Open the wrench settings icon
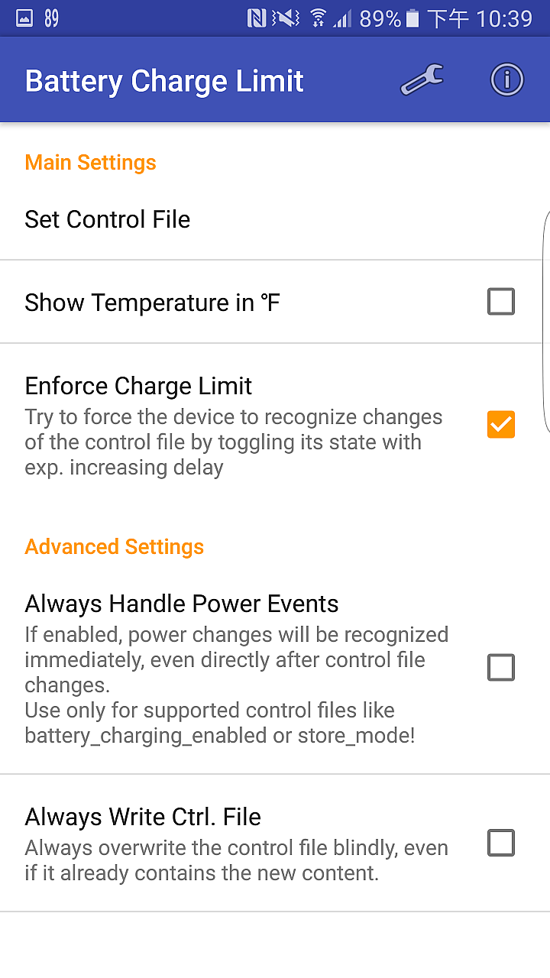This screenshot has height=978, width=550. (x=422, y=80)
